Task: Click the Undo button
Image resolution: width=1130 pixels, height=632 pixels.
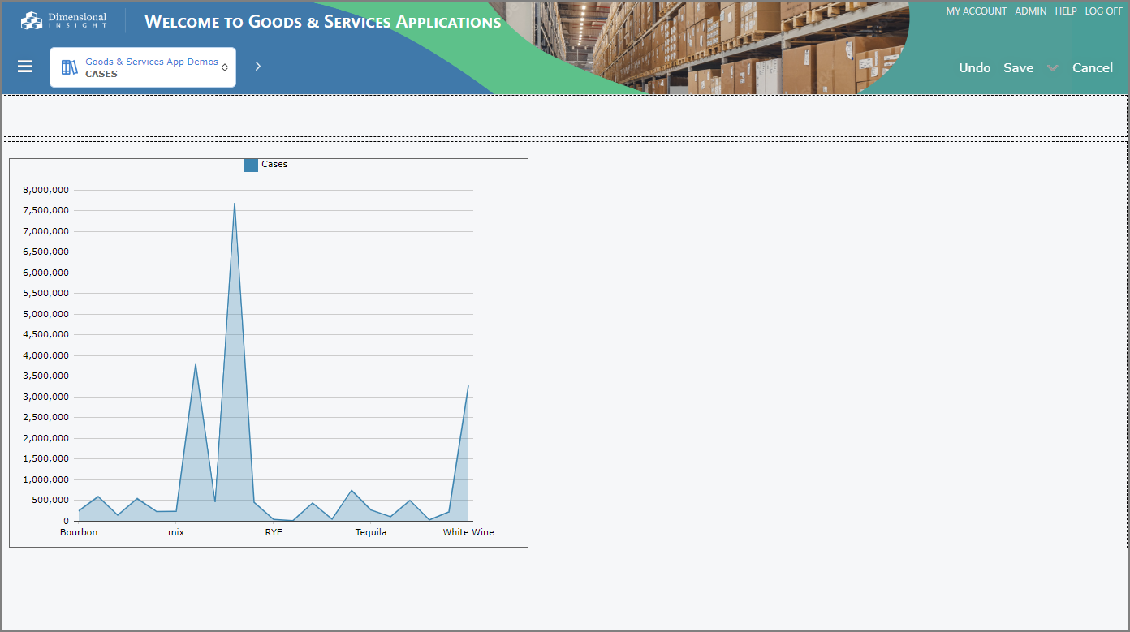Action: pyautogui.click(x=974, y=68)
